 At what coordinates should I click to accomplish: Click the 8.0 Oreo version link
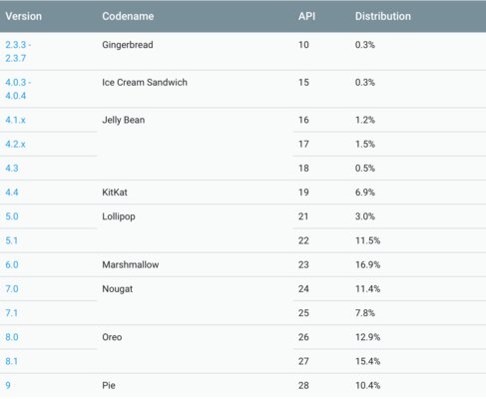(x=12, y=337)
